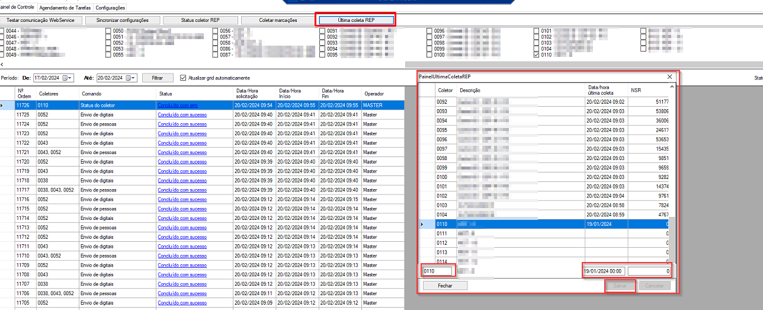Open the Configurações tab
Viewport: 763px width, 310px height.
pyautogui.click(x=110, y=8)
